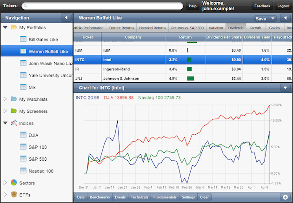Click the Feedback button
The height and width of the screenshot is (203, 293).
tap(262, 6)
